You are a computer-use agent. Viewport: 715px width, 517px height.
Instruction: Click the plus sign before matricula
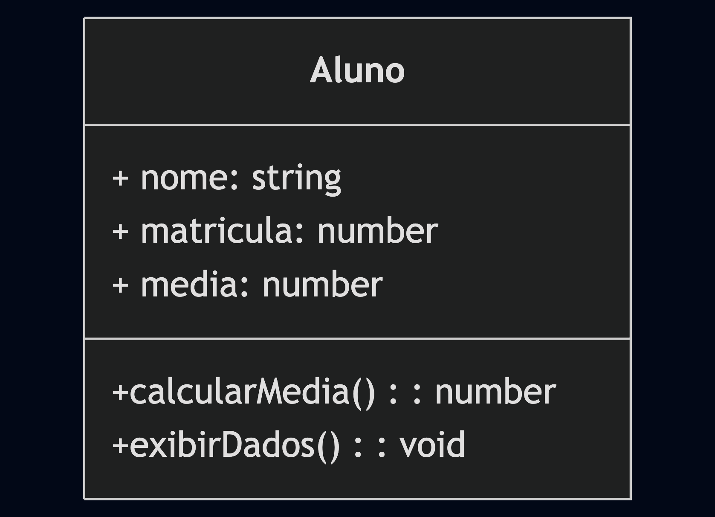(x=120, y=231)
